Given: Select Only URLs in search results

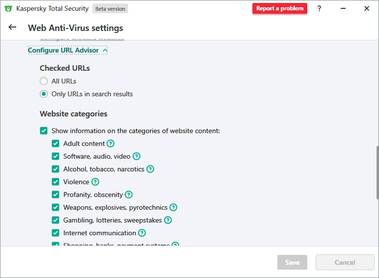Looking at the screenshot, I should [44, 94].
